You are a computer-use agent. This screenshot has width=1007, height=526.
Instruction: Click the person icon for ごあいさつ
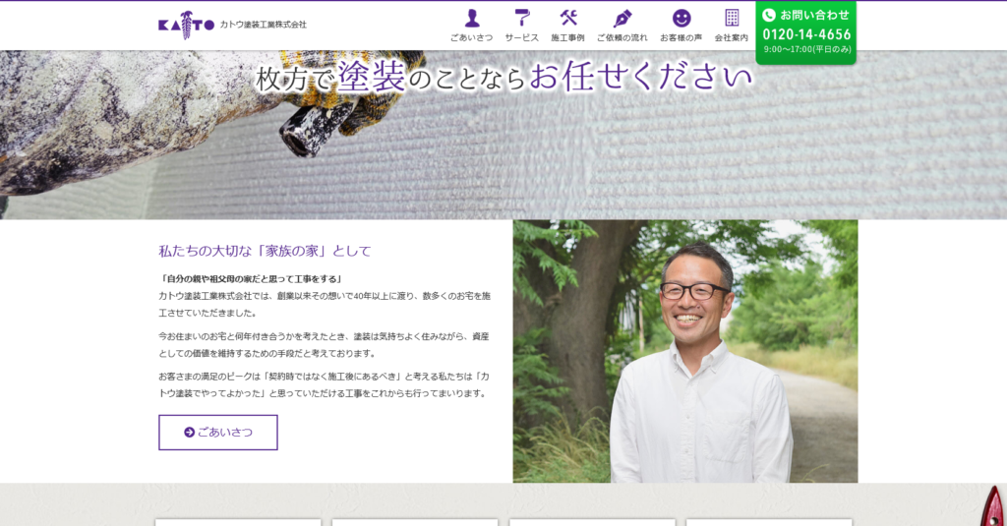pyautogui.click(x=472, y=18)
